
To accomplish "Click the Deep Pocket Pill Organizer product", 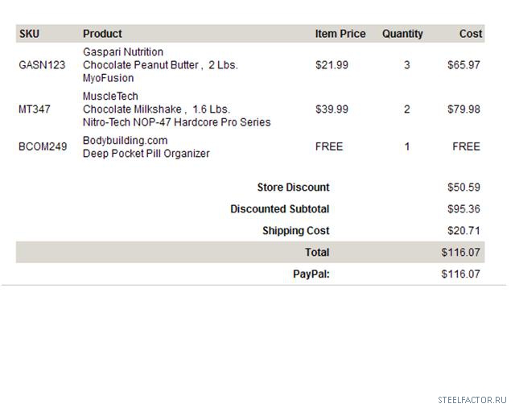I will [x=146, y=154].
